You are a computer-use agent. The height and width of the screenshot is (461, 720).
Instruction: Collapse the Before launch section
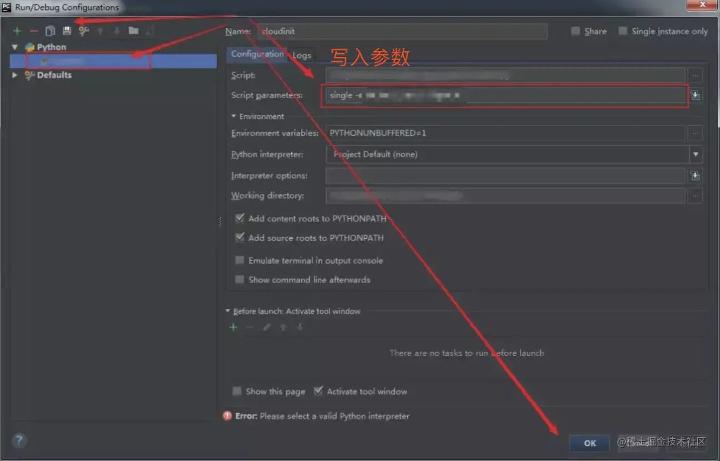(227, 311)
